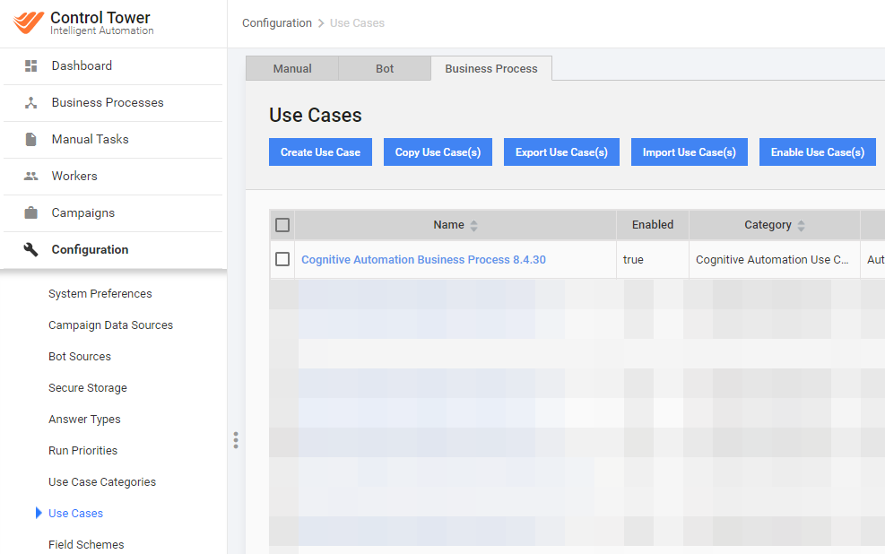
Task: Click the Enabled column header
Action: [x=653, y=224]
